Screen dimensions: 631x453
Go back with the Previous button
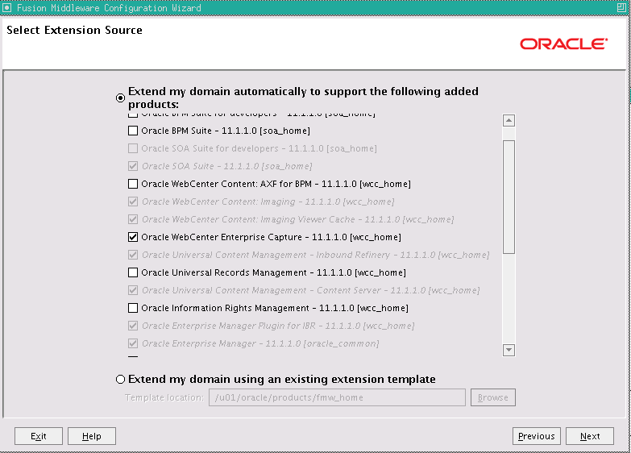537,436
